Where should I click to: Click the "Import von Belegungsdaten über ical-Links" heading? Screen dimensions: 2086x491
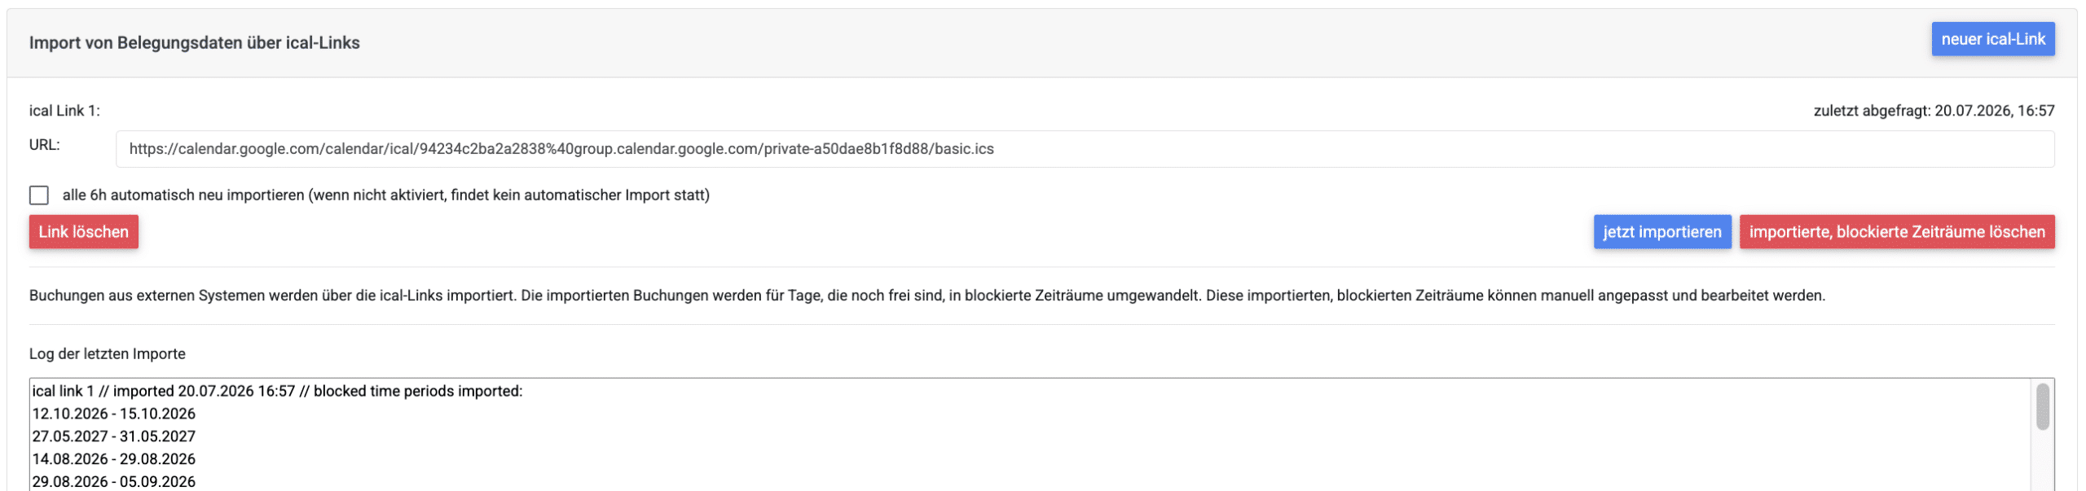click(x=195, y=43)
